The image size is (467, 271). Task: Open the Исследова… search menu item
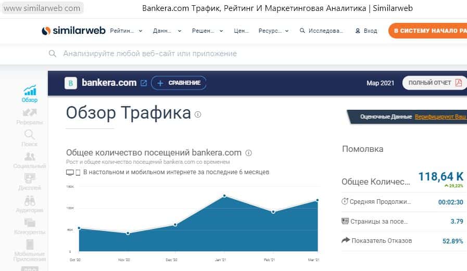(x=321, y=31)
